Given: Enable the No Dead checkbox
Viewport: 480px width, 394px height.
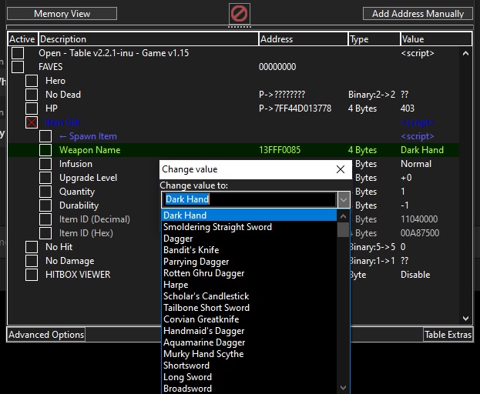Looking at the screenshot, I should click(32, 95).
